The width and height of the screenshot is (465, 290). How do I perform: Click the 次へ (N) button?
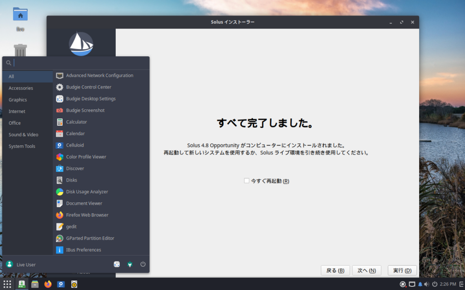[x=366, y=270]
